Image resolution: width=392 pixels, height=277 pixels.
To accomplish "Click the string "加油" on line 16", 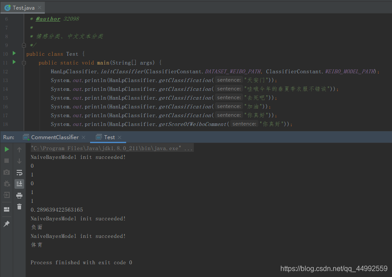I will click(253, 107).
